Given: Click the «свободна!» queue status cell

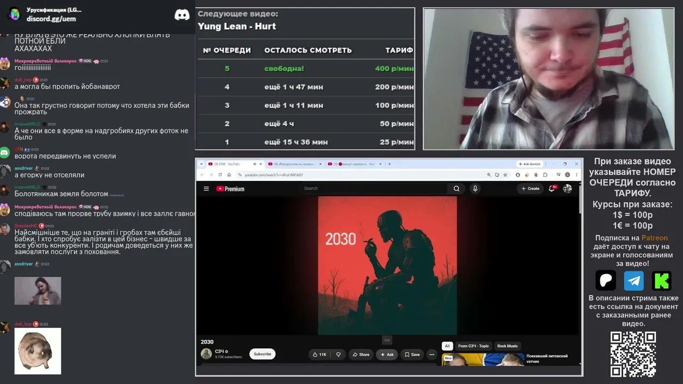Looking at the screenshot, I should [x=284, y=69].
